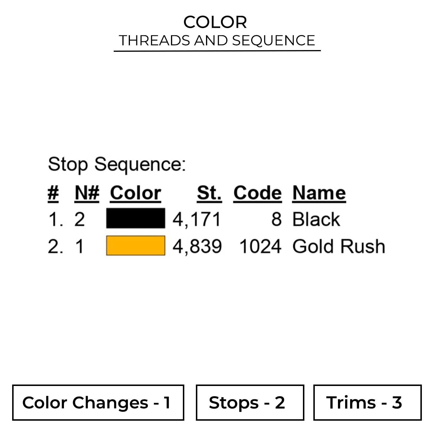
Task: Click the Stops - 2 box
Action: [x=250, y=402]
